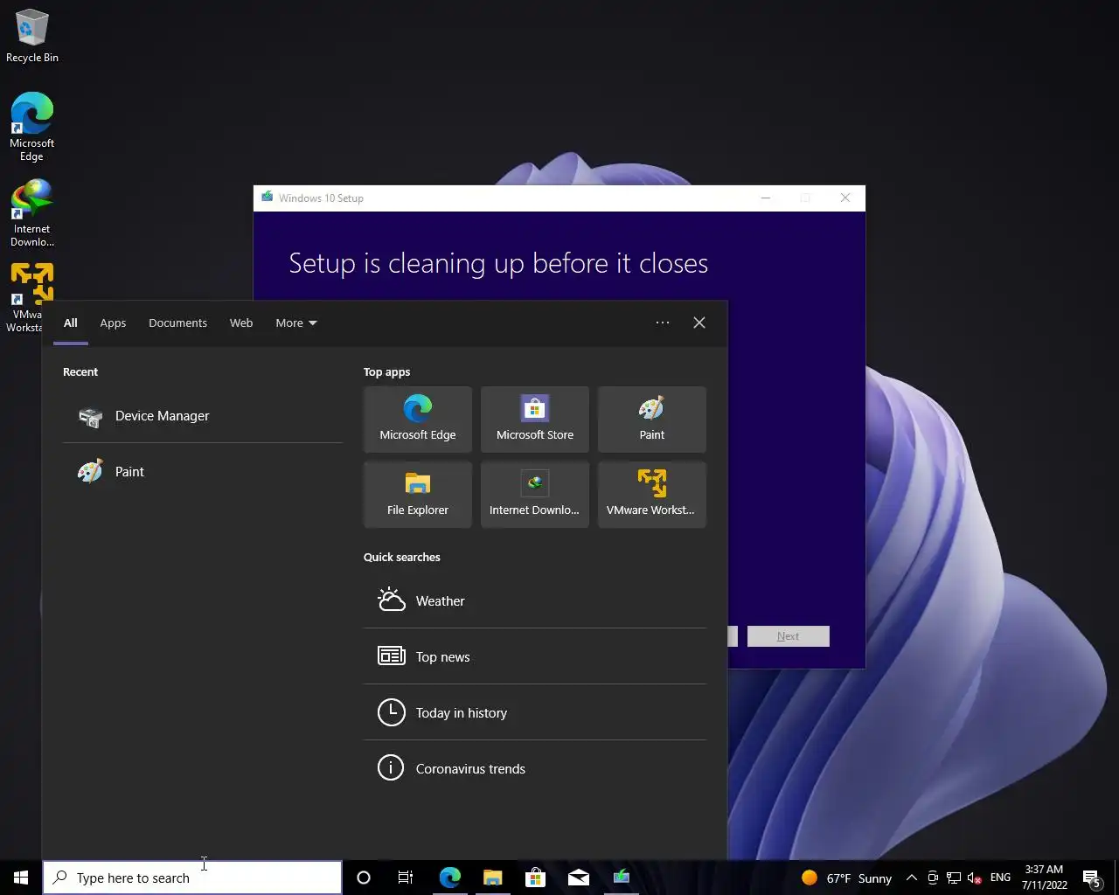The height and width of the screenshot is (895, 1119).
Task: Close the Windows 10 Setup window
Action: click(x=845, y=198)
